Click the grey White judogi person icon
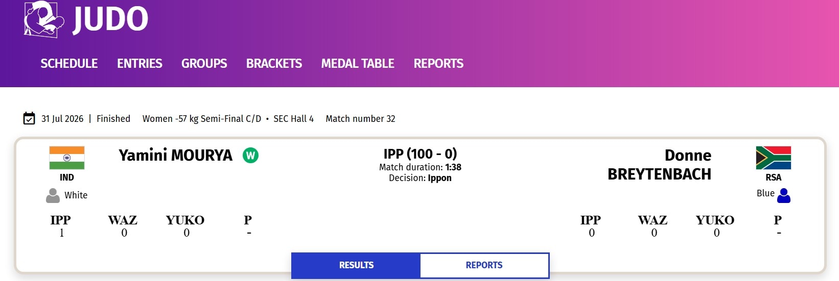This screenshot has height=281, width=839. click(x=53, y=195)
